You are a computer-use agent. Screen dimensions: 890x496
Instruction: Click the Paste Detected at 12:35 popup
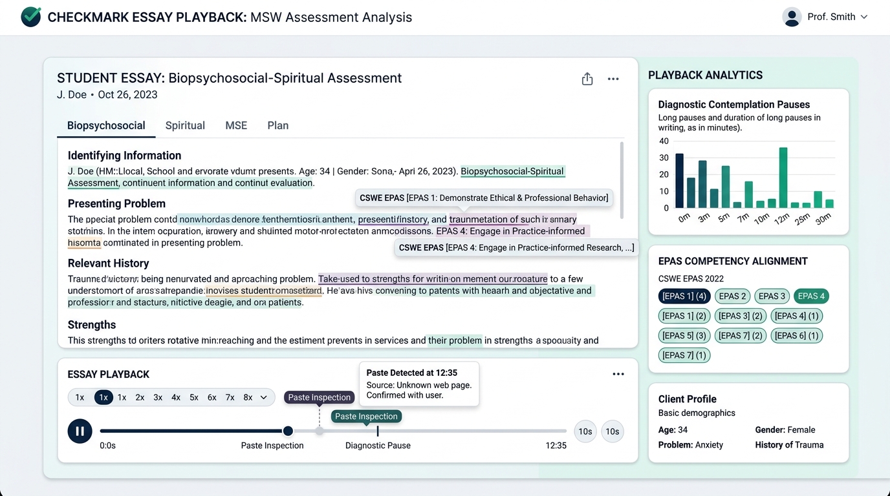(419, 384)
